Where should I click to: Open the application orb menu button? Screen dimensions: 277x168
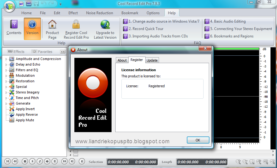click(x=9, y=6)
